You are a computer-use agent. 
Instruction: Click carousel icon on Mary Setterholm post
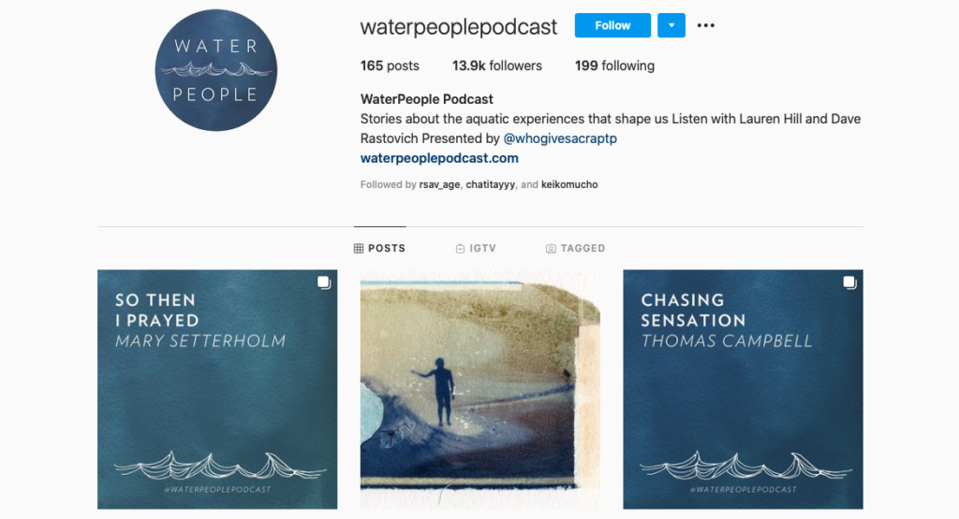(x=323, y=282)
